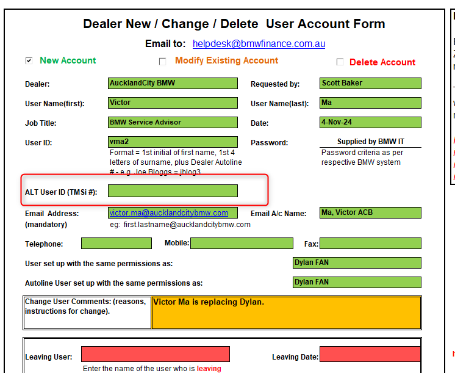Screen dimensions: 455x373
Task: Click the red Leaving Date field
Action: [370, 354]
